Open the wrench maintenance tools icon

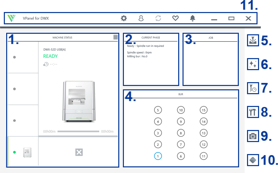253,112
